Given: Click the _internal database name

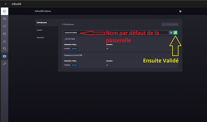Looking at the screenshot, I should [x=69, y=39].
